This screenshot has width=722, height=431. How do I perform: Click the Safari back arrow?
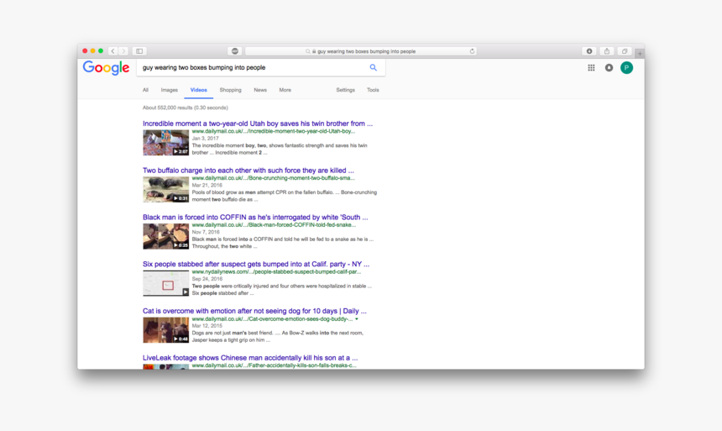click(x=113, y=51)
